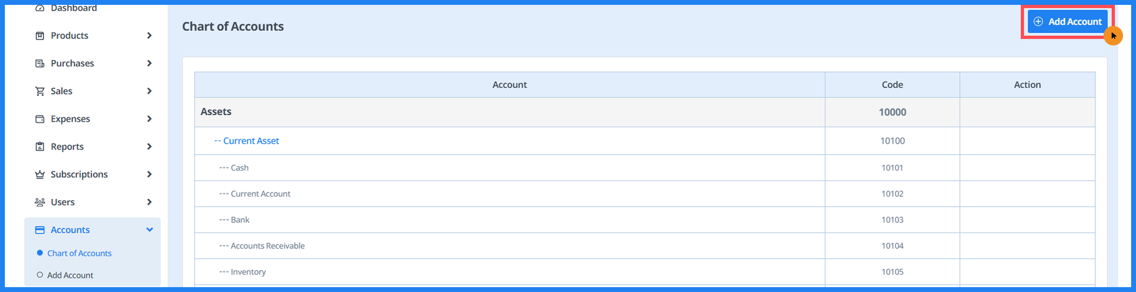Click code 10104 for Accounts Receivable
This screenshot has width=1136, height=292.
tap(892, 246)
